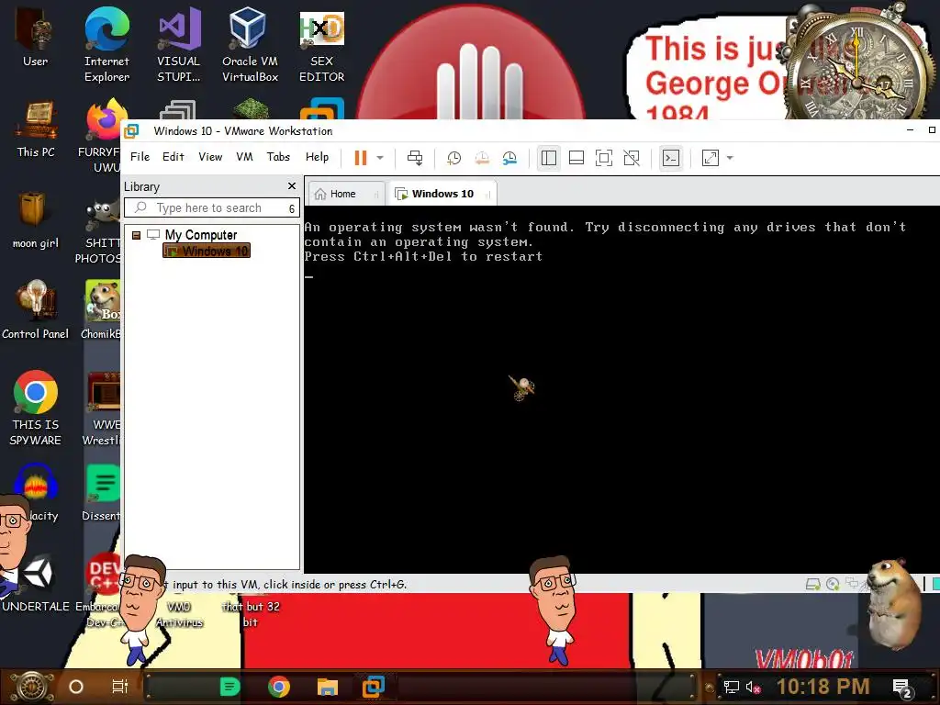
Task: Click the network adapter status bar icon
Action: (852, 583)
